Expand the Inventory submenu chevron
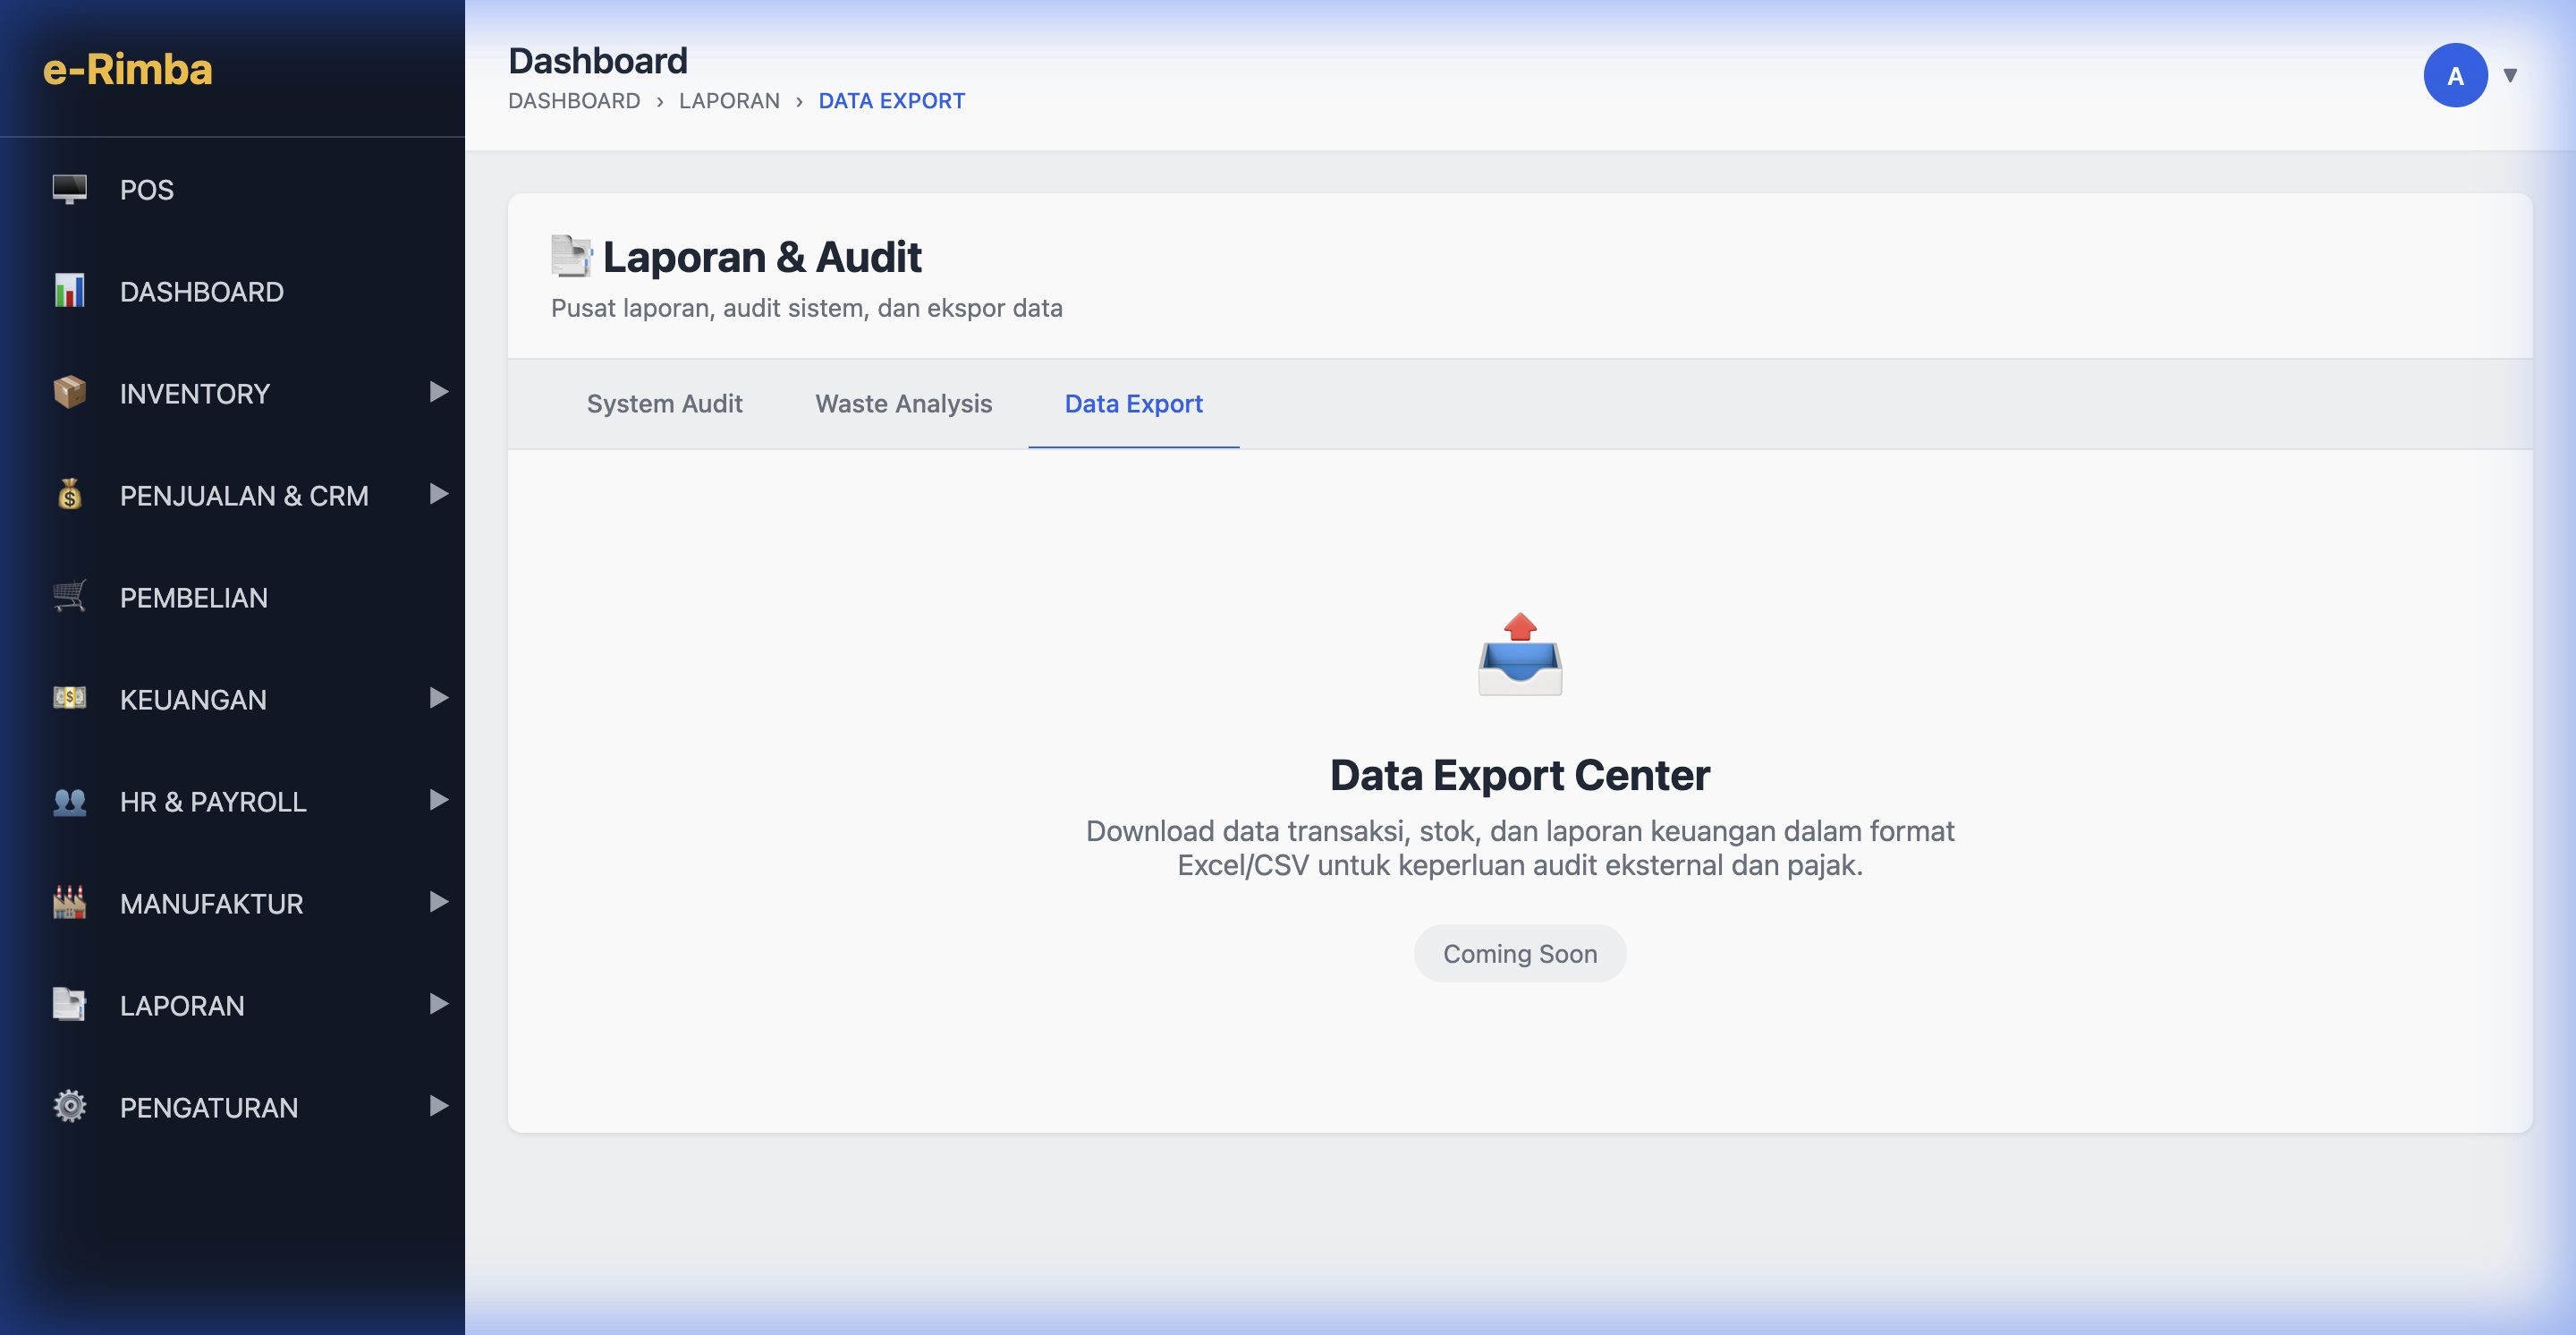Screen dimensions: 2576x1335 point(438,393)
